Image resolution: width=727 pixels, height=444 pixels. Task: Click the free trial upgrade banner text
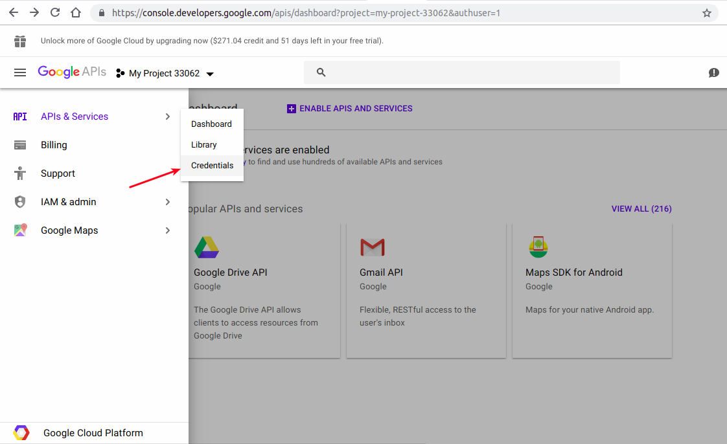212,41
